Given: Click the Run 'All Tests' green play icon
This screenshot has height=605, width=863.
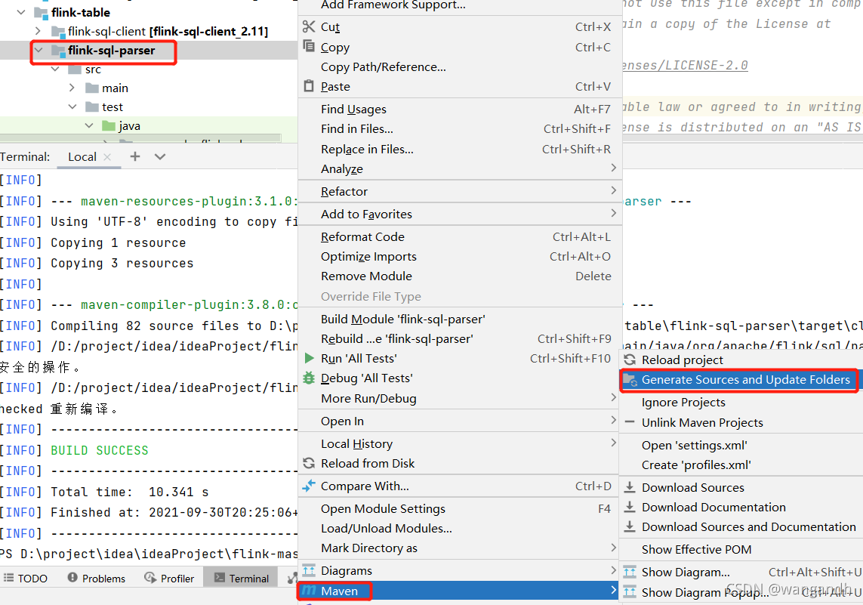Looking at the screenshot, I should pos(309,358).
